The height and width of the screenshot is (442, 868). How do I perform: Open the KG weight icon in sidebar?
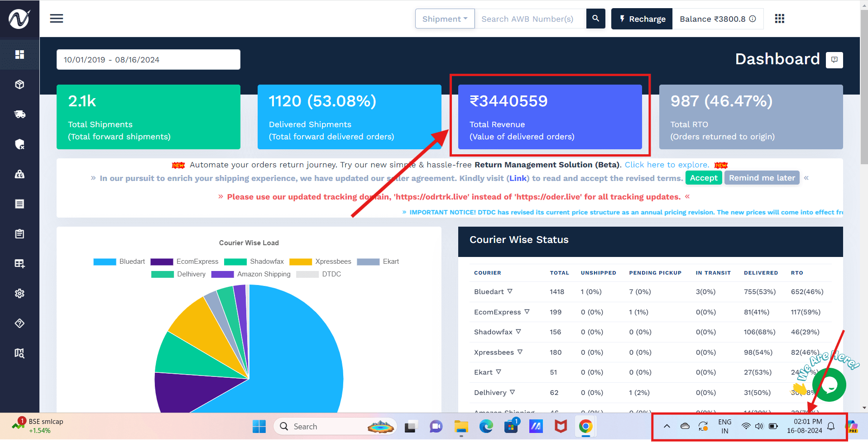pos(19,174)
